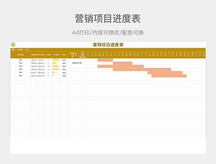Image resolution: width=216 pixels, height=164 pixels.
Task: Click the total days value in the 项目3 row
Action: [48, 66]
